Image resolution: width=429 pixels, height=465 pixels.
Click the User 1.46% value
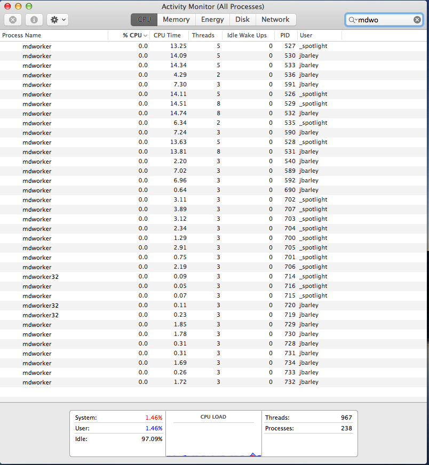tap(154, 428)
